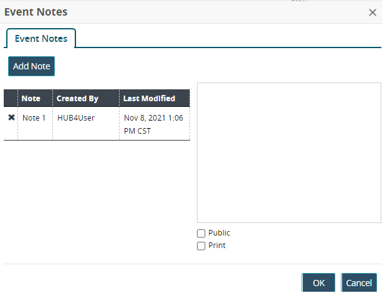Dismiss with the Cancel button
The width and height of the screenshot is (382, 293).
[x=359, y=283]
